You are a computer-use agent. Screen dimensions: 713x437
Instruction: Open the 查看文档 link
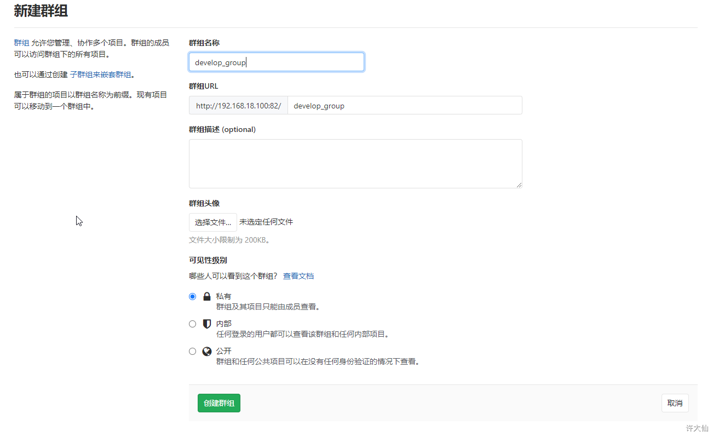point(298,276)
